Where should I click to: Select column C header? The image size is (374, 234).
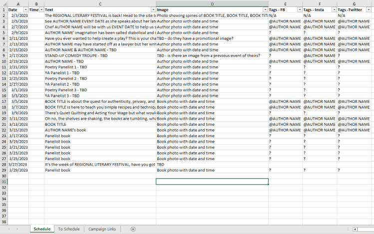point(99,4)
